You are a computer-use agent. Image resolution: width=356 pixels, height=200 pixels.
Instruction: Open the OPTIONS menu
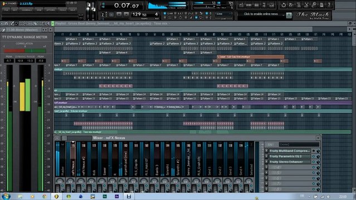[50, 10]
